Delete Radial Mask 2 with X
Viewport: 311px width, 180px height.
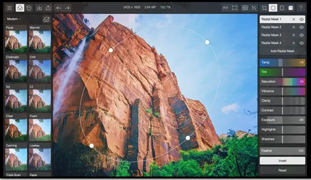(x=294, y=27)
